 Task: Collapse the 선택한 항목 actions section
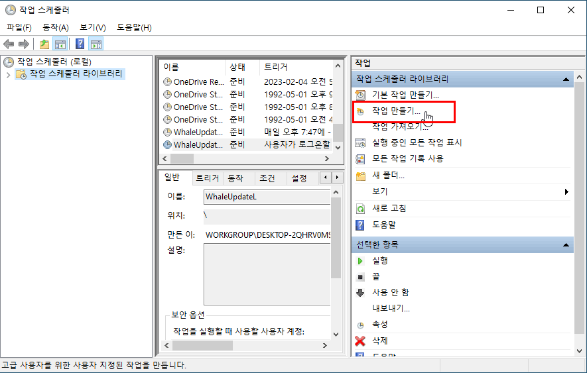(x=566, y=245)
